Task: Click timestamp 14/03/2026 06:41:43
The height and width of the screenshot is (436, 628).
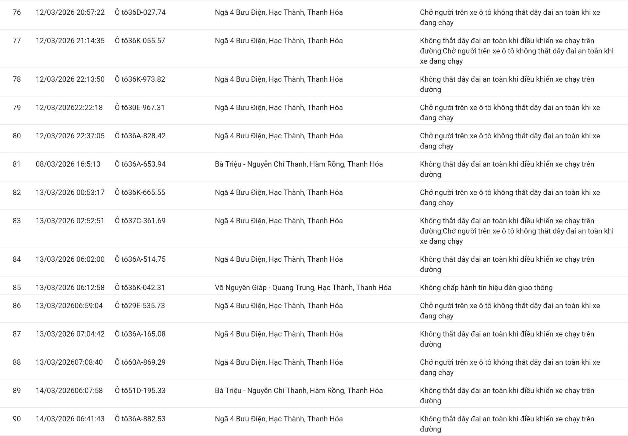Action: coord(70,419)
